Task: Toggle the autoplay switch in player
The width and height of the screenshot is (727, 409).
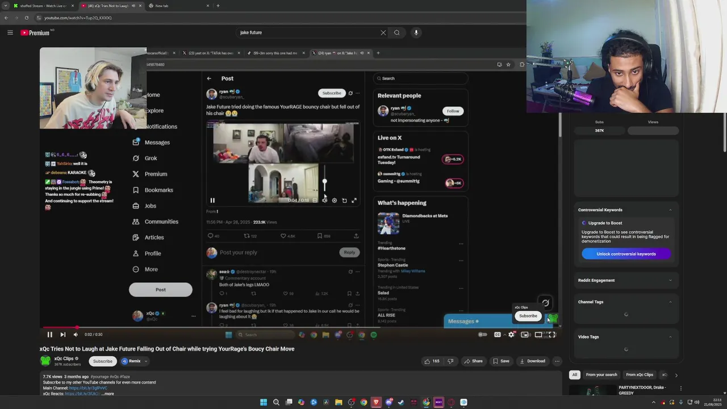Action: (483, 335)
